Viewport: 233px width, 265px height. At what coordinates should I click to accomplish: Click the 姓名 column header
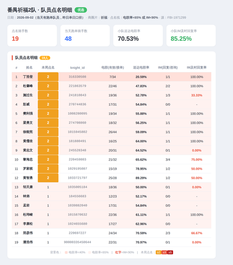[29, 67]
